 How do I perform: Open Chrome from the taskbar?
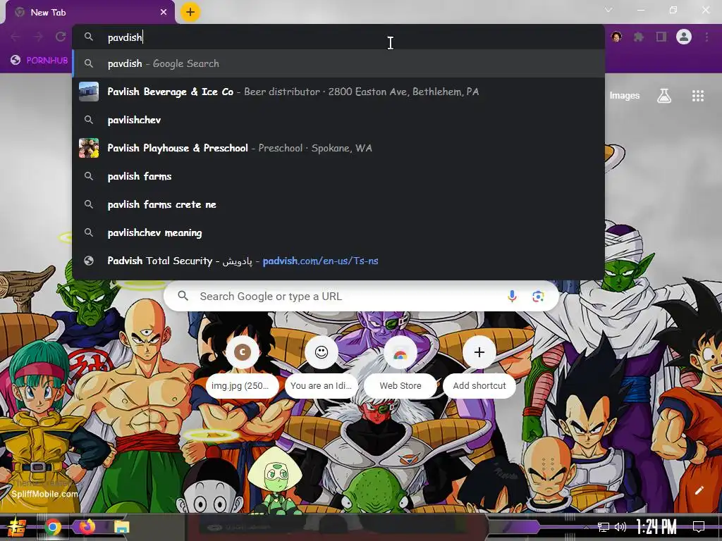pyautogui.click(x=53, y=527)
